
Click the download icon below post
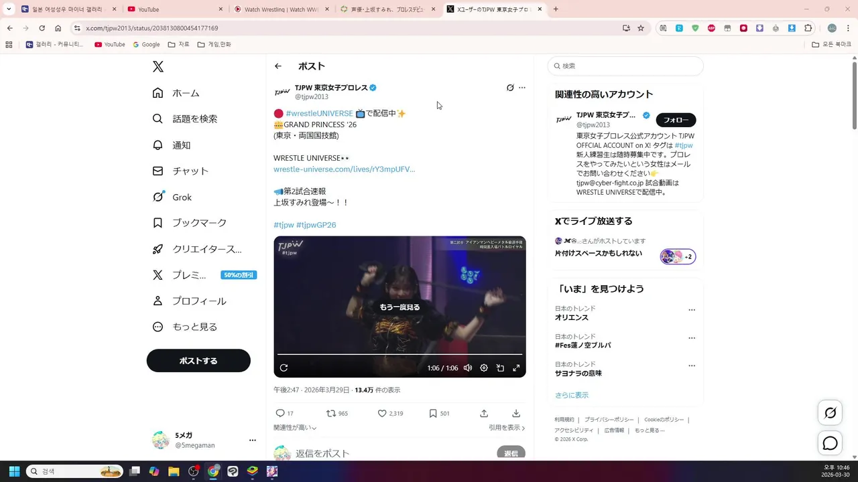tap(516, 414)
